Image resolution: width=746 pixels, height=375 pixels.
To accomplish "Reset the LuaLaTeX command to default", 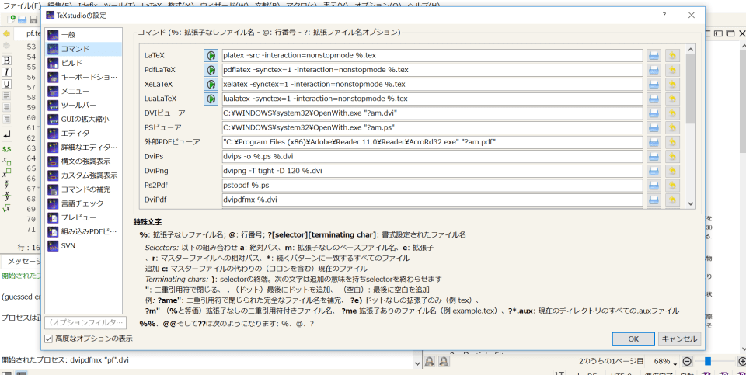I will 672,99.
